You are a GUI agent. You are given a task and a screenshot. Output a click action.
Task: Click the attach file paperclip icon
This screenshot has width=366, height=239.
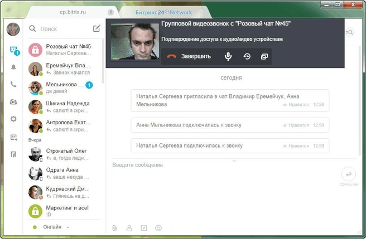pos(114,228)
